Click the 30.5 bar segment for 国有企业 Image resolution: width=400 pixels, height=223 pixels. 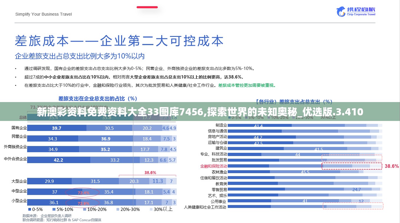[109, 128]
